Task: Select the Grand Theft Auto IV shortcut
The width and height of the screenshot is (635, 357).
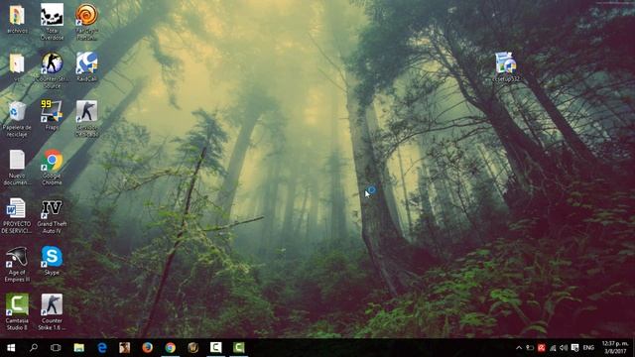Action: [x=52, y=215]
